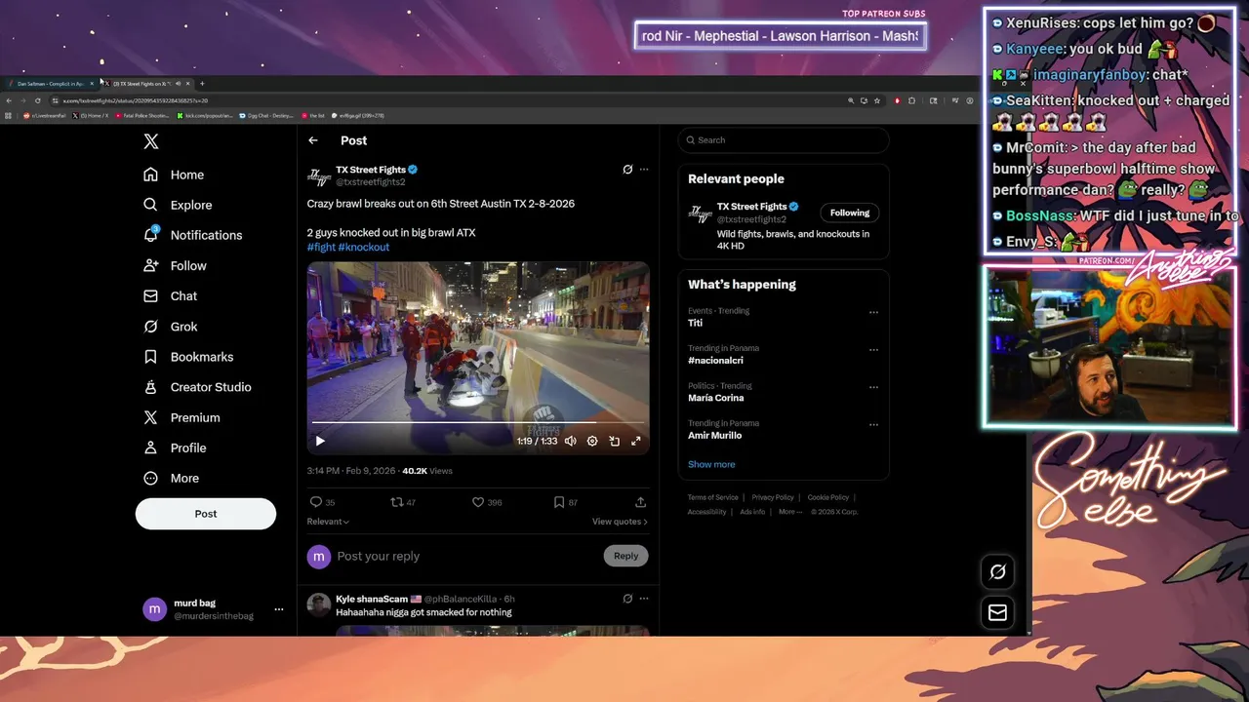Open the Follow sidebar item
Screen dimensions: 1249x702
[x=175, y=265]
